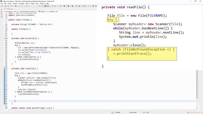The width and height of the screenshot is (203, 114).
Task: Click the Suspend debug toolbar icon
Action: 24,6
